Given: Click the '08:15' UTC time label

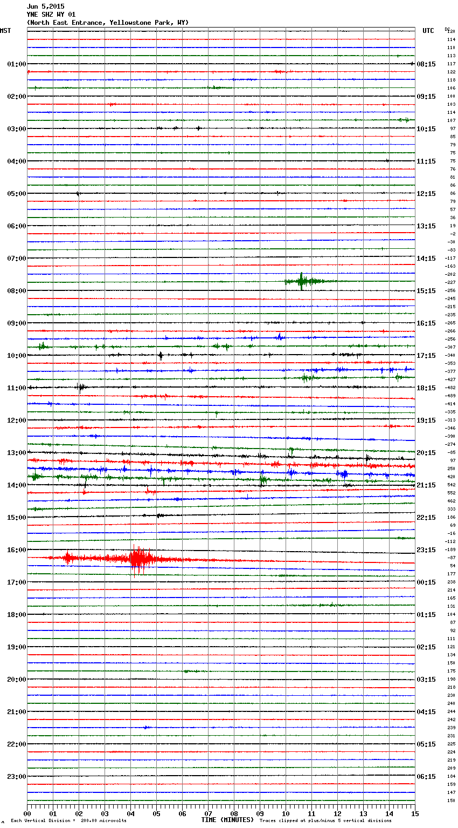Looking at the screenshot, I should [x=426, y=64].
